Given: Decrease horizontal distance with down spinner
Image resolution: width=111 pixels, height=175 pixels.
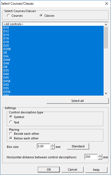Looking at the screenshot, I should point(100,158).
